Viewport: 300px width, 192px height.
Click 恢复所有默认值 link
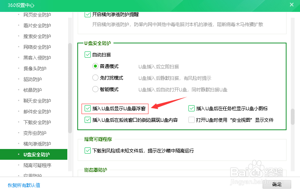[x=24, y=185]
